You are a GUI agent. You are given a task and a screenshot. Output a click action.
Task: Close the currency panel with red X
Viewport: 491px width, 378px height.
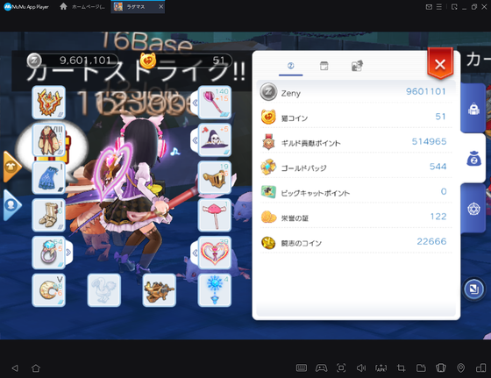pyautogui.click(x=440, y=64)
